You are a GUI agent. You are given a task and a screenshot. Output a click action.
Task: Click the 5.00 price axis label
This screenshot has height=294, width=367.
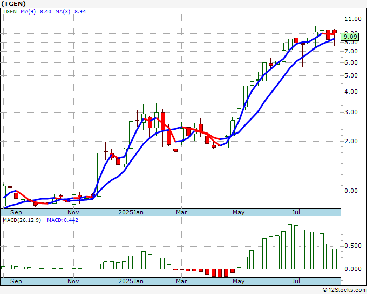click(x=351, y=76)
